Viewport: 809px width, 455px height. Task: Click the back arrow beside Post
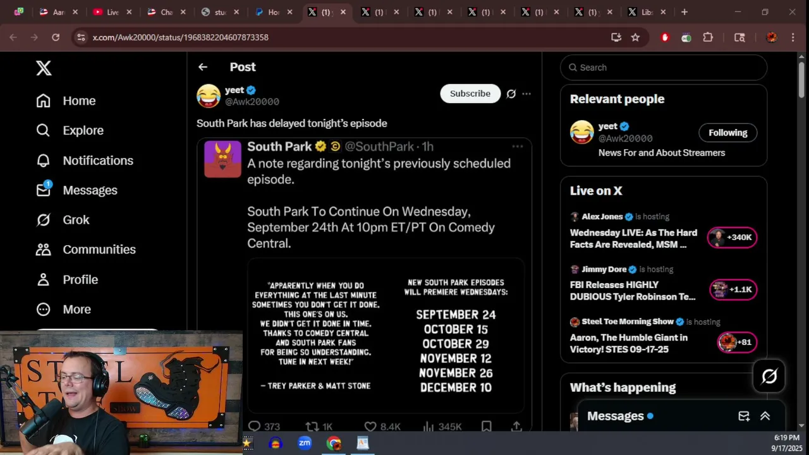(x=202, y=67)
